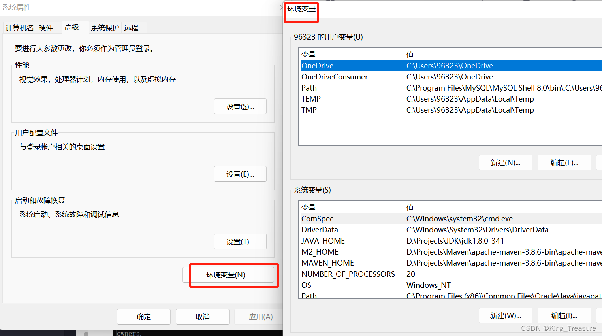Viewport: 602px width, 336px height.
Task: Click 编辑(E)... for user variables
Action: tap(564, 162)
